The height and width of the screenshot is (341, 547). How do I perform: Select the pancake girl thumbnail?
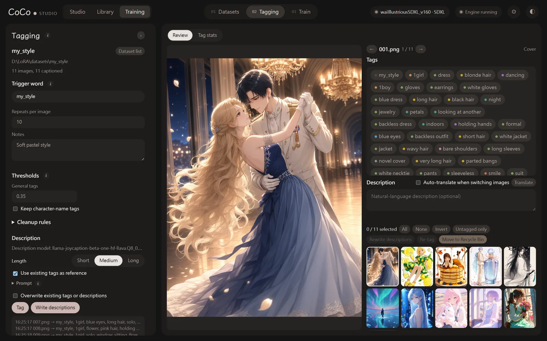pos(451,267)
